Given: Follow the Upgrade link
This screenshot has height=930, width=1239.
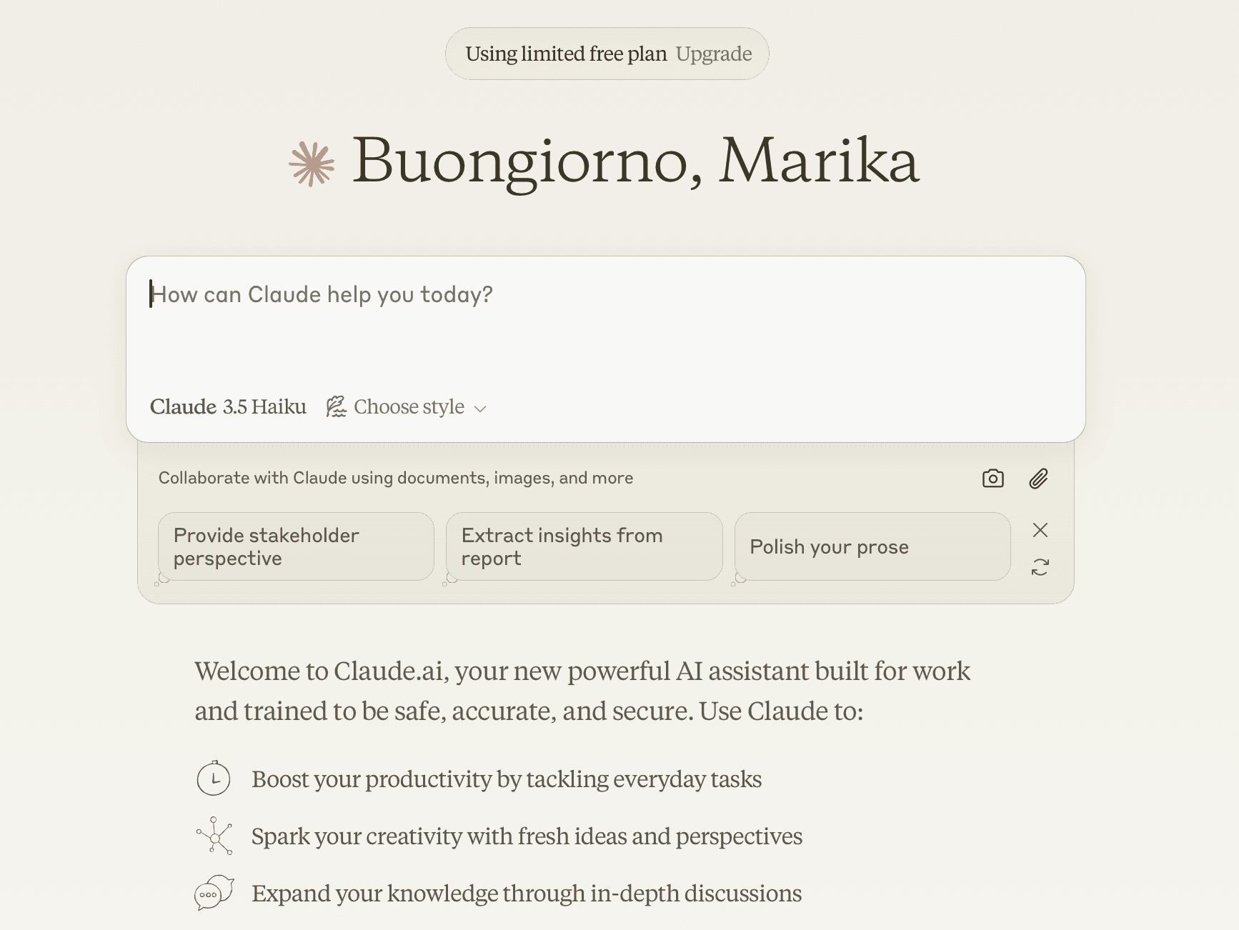Looking at the screenshot, I should coord(714,54).
